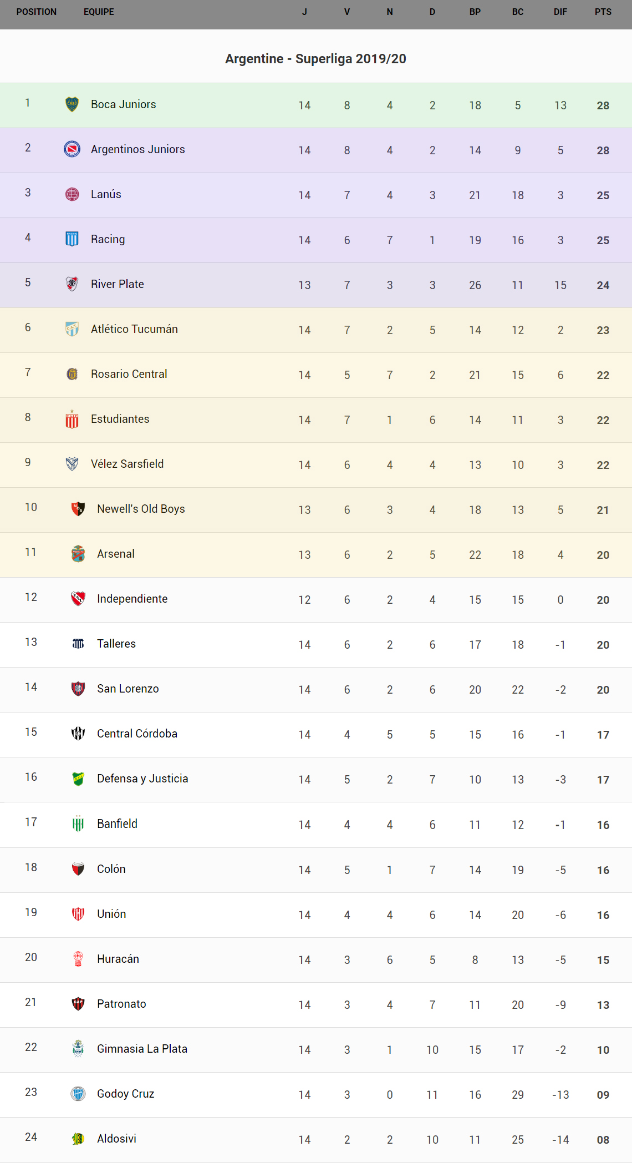
Task: Click the EQUIPE column header
Action: click(99, 12)
